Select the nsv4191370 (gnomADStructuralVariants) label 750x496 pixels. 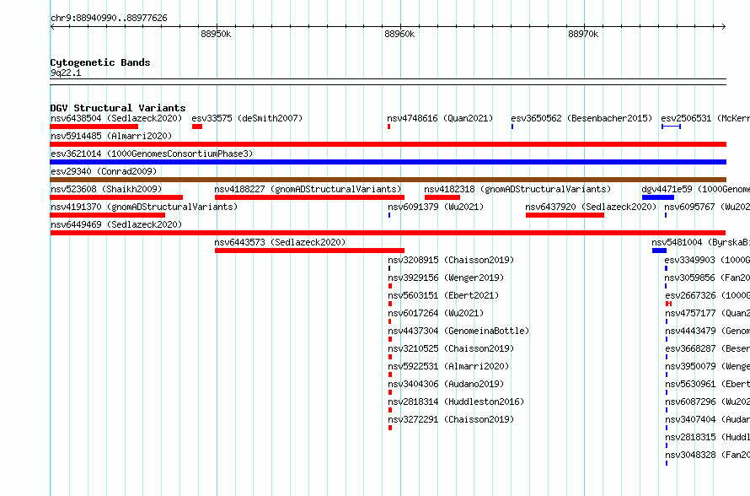coord(144,207)
